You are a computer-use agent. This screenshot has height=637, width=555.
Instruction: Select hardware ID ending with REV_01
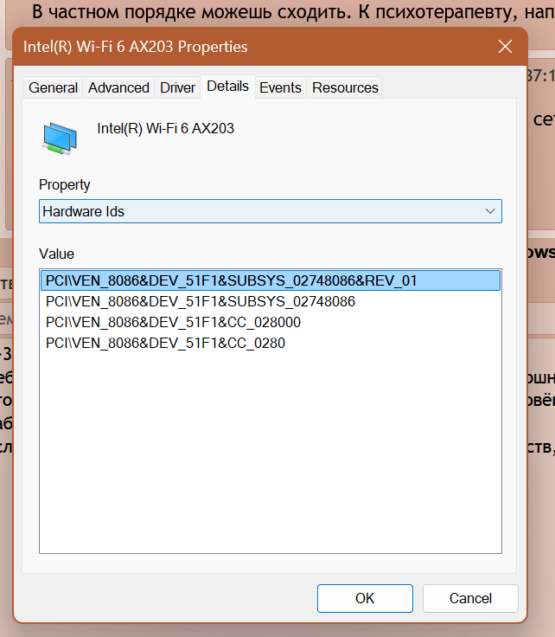(x=271, y=280)
